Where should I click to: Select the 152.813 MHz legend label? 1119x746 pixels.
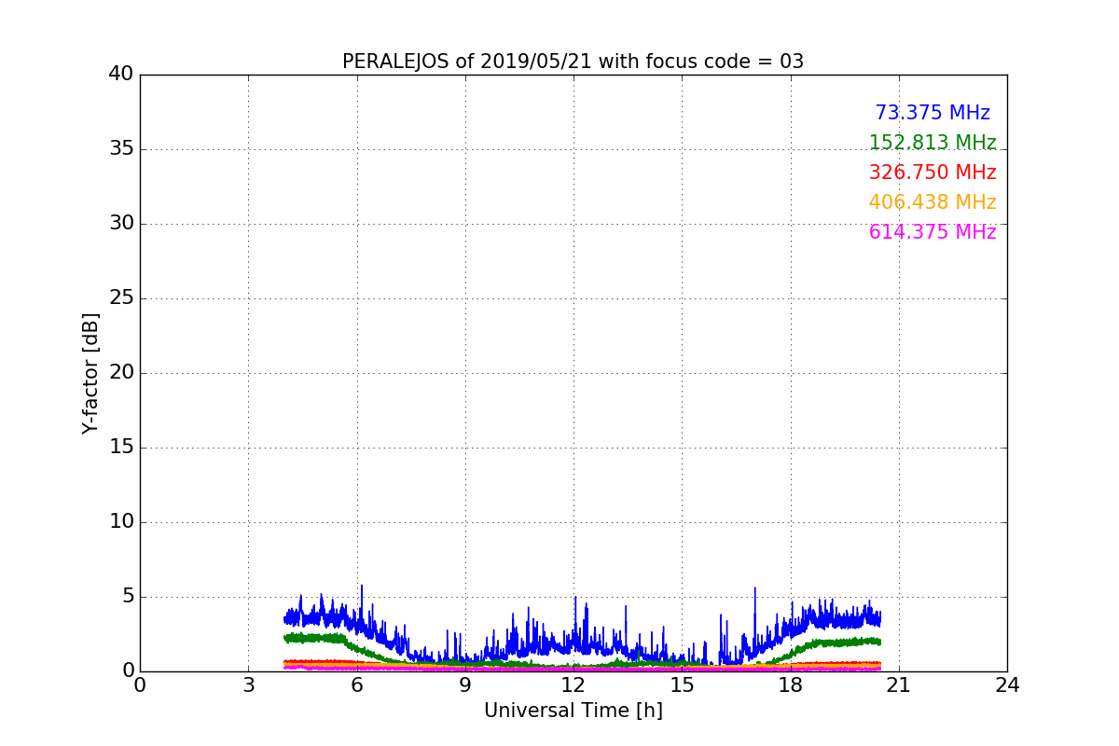tap(932, 143)
